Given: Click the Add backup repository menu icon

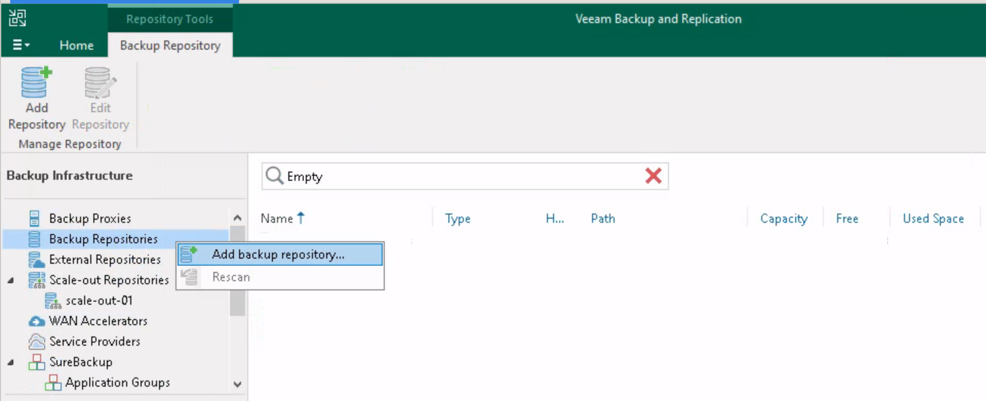Looking at the screenshot, I should (189, 255).
